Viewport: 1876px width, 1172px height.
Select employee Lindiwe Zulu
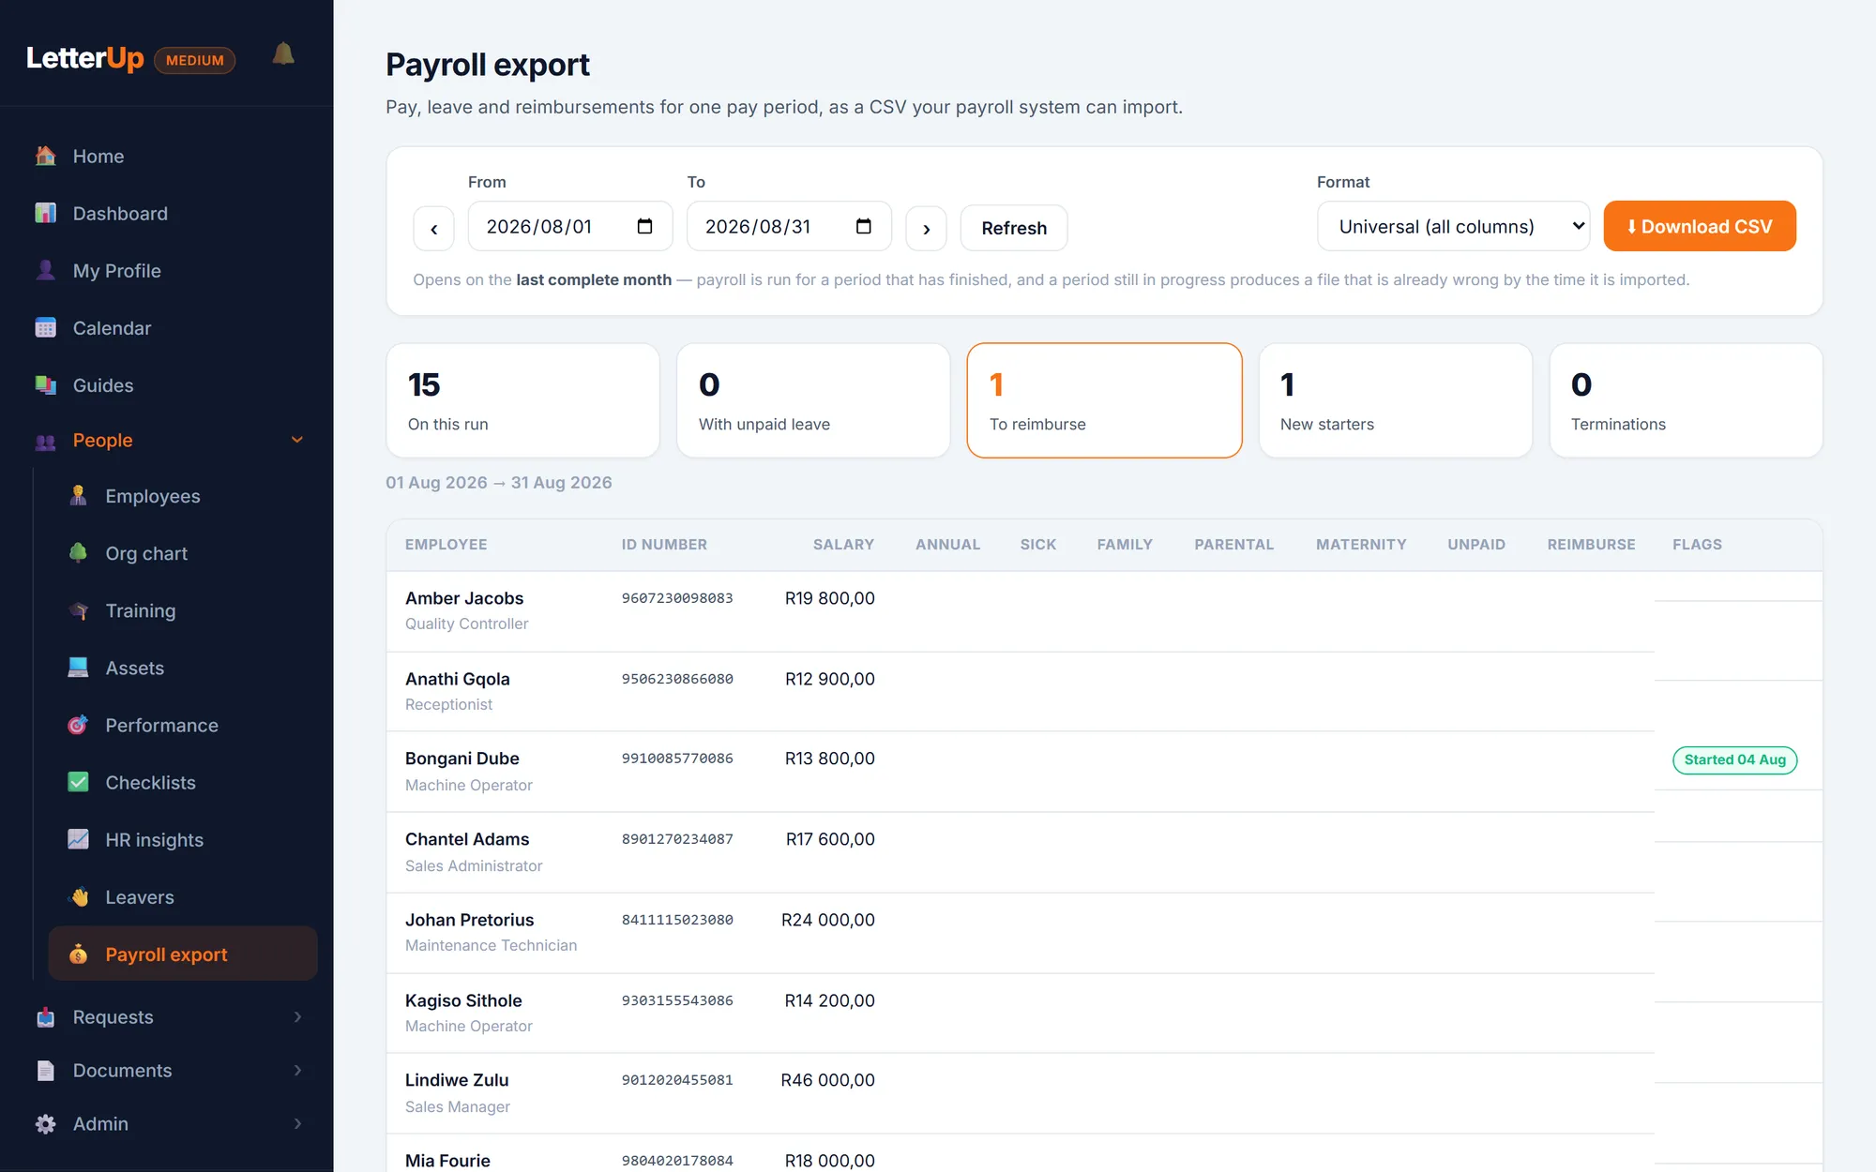457,1080
